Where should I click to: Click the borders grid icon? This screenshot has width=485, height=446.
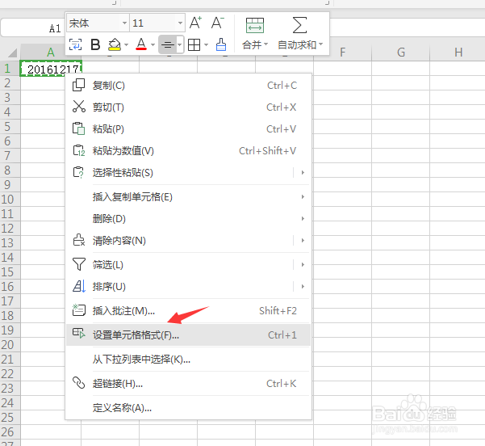[x=194, y=45]
